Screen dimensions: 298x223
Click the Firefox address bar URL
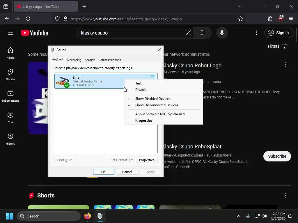click(x=126, y=19)
